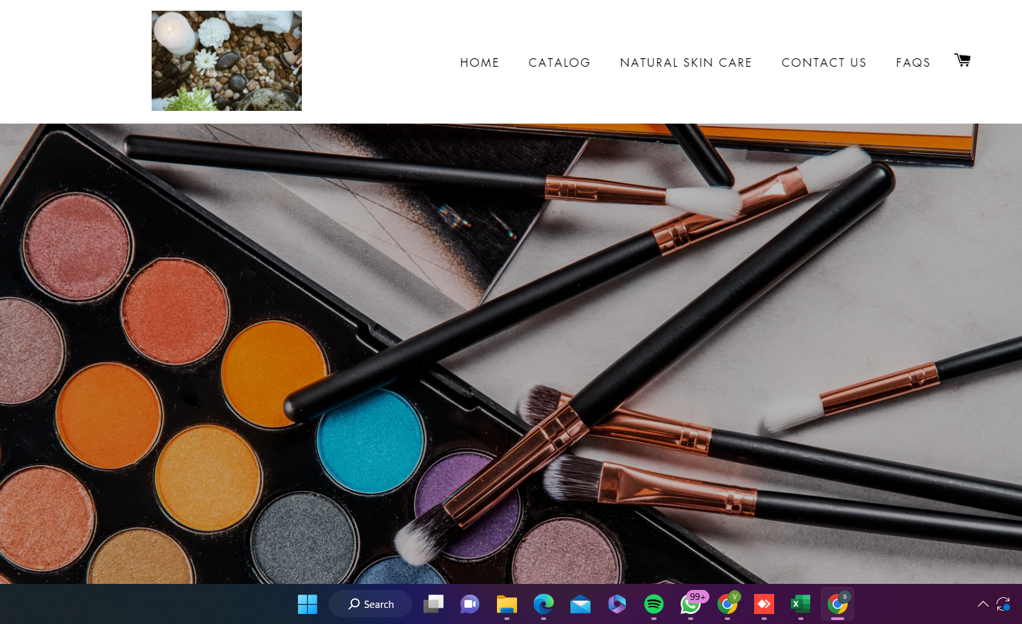Screen dimensions: 1022x624
Task: Click the sync status tray icon
Action: [1003, 604]
